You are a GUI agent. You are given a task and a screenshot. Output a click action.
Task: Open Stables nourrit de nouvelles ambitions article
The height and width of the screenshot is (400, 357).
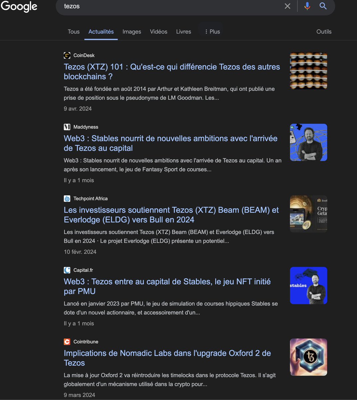170,143
